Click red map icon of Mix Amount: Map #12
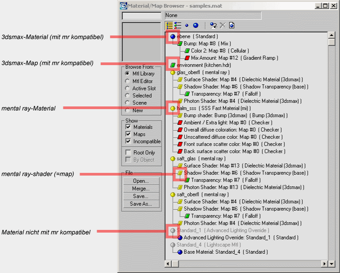This screenshot has height=273, width=340. click(x=187, y=58)
